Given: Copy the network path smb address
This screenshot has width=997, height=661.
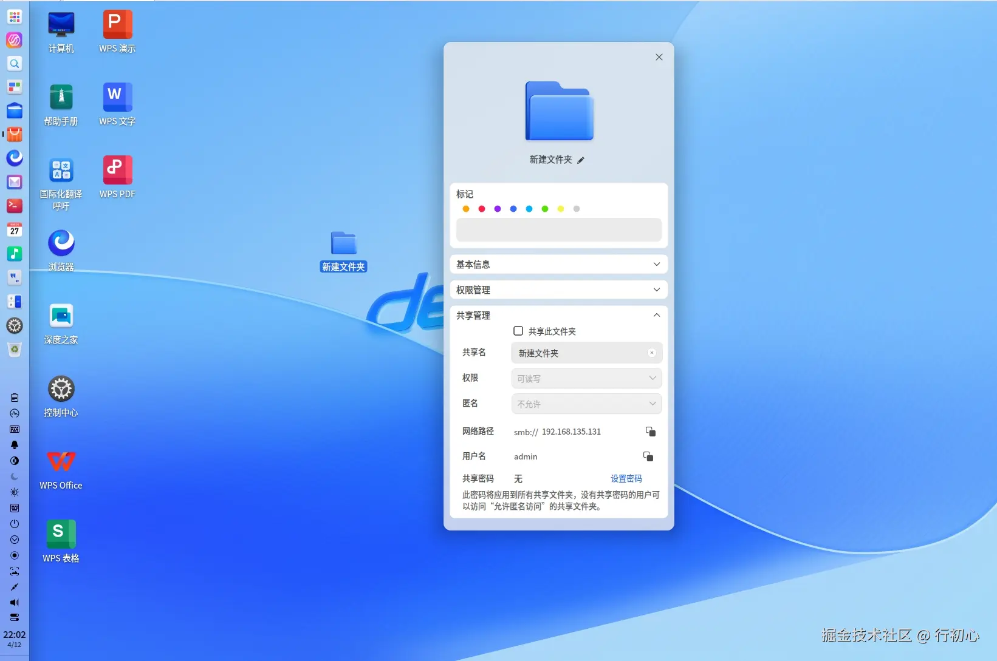Looking at the screenshot, I should click(x=651, y=432).
